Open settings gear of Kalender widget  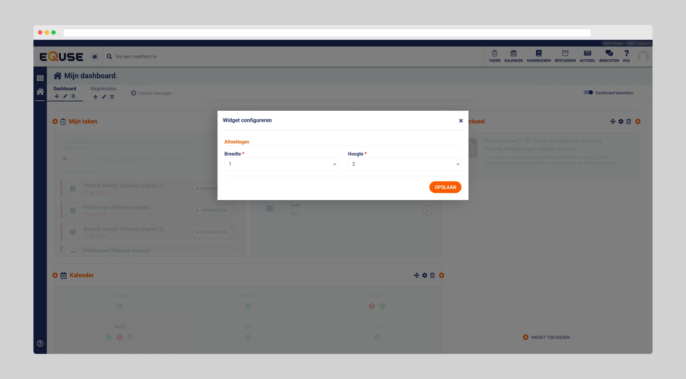(424, 275)
